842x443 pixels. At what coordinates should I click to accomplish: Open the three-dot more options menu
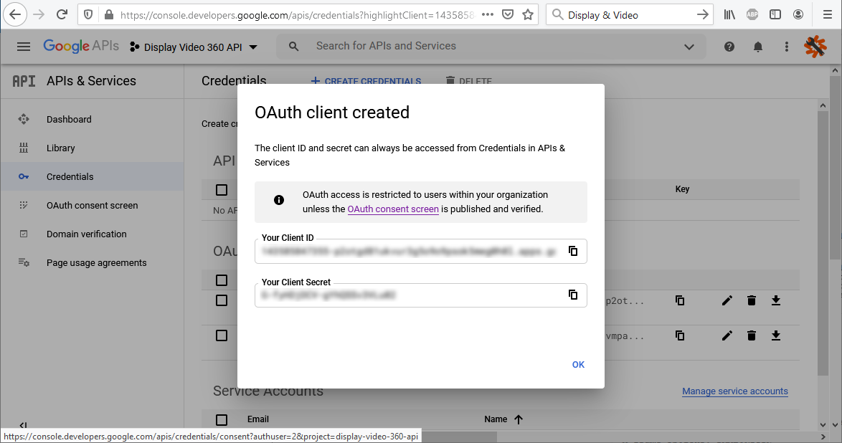786,47
